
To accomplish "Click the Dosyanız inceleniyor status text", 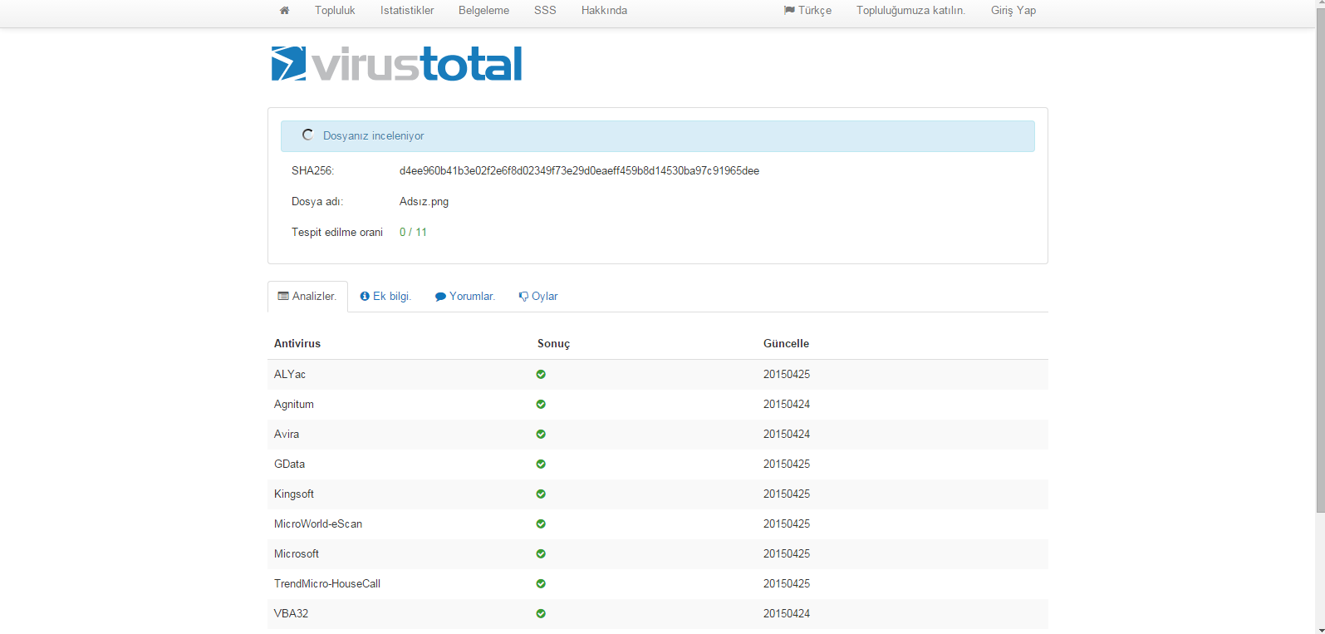I will (x=373, y=136).
